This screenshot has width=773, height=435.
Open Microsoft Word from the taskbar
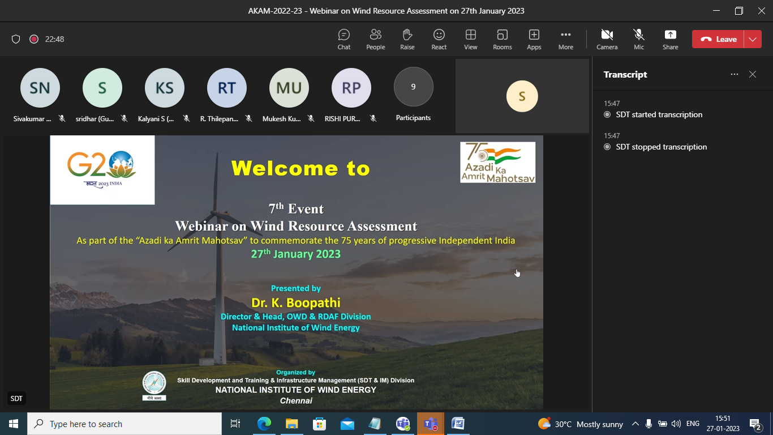[x=457, y=424]
